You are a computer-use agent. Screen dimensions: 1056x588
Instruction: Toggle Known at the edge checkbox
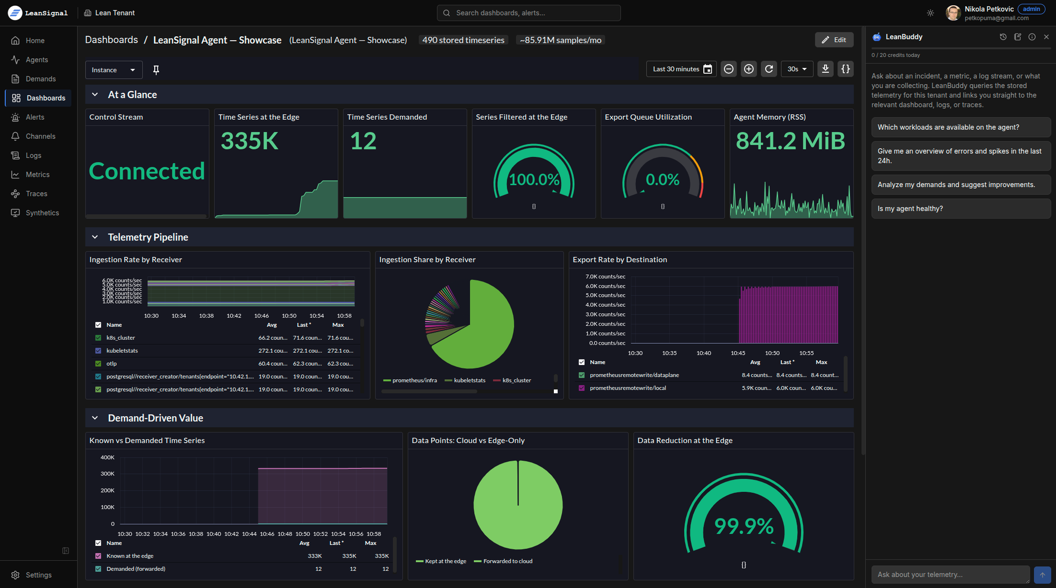[x=98, y=556]
